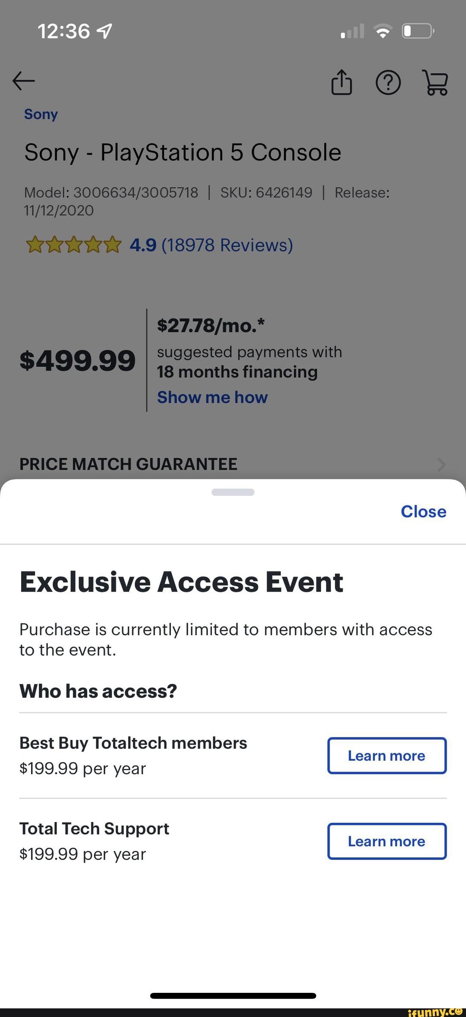Tap the back arrow icon
466x1017 pixels.
pyautogui.click(x=24, y=81)
